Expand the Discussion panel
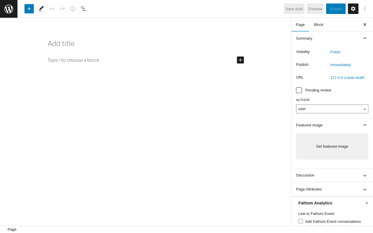 [332, 175]
